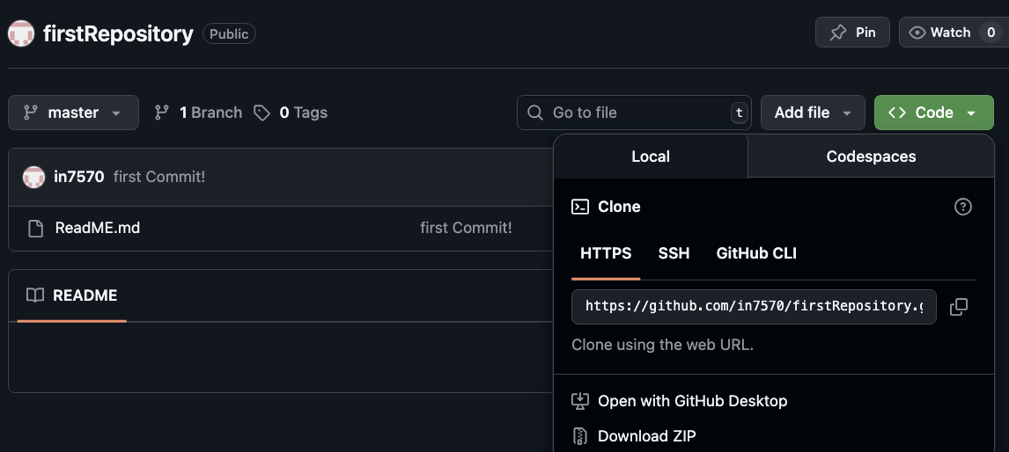Copy the clone URL with the copy icon

coord(959,307)
